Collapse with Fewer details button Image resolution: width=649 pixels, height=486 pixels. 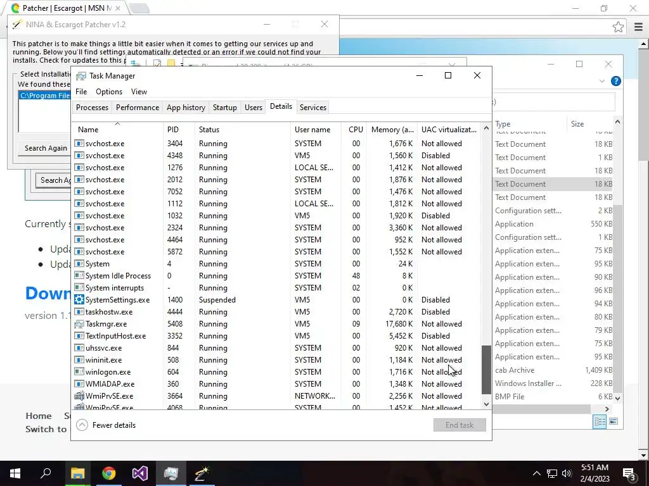point(106,425)
